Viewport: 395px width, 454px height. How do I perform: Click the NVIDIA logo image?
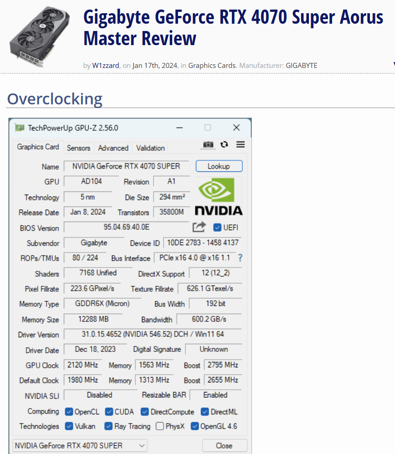(x=219, y=197)
